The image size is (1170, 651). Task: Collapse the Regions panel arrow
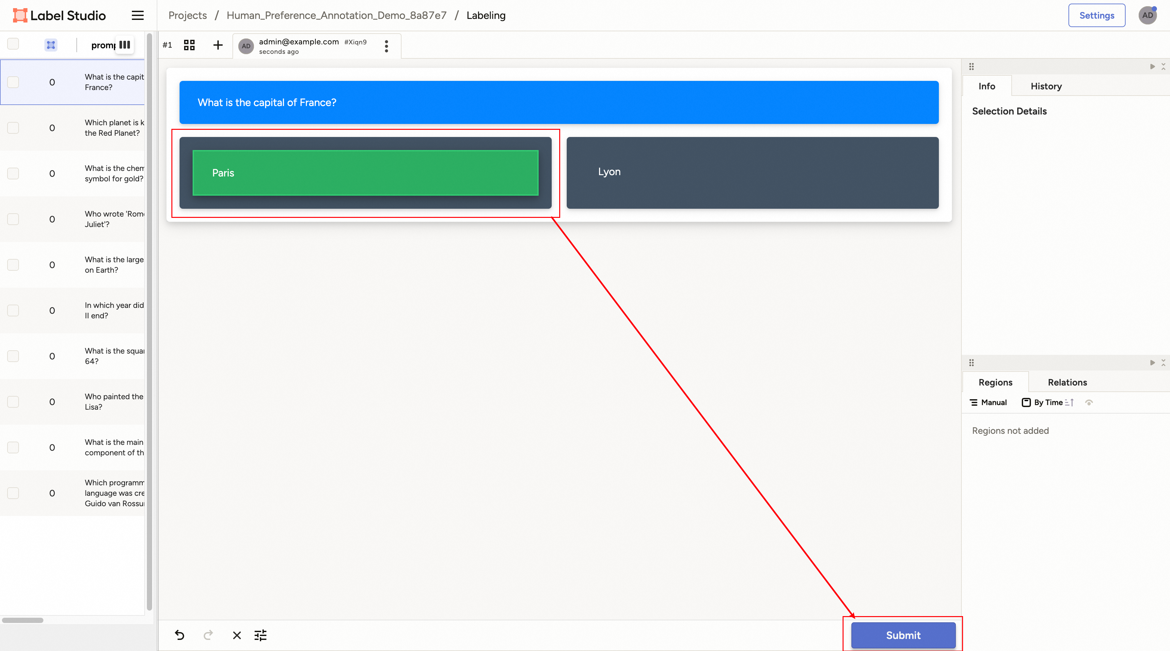[1152, 363]
